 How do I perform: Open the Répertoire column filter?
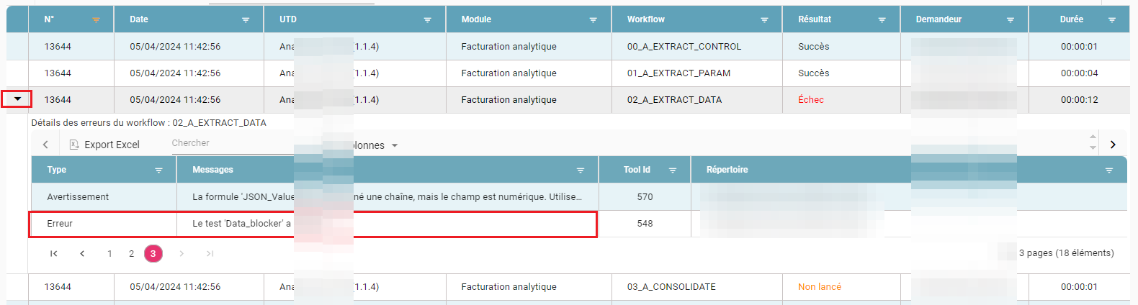pos(1108,170)
